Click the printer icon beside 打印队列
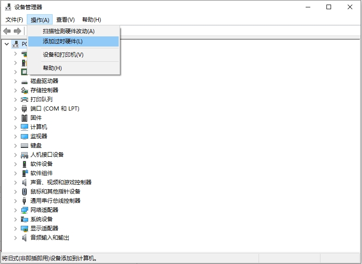 (24, 100)
